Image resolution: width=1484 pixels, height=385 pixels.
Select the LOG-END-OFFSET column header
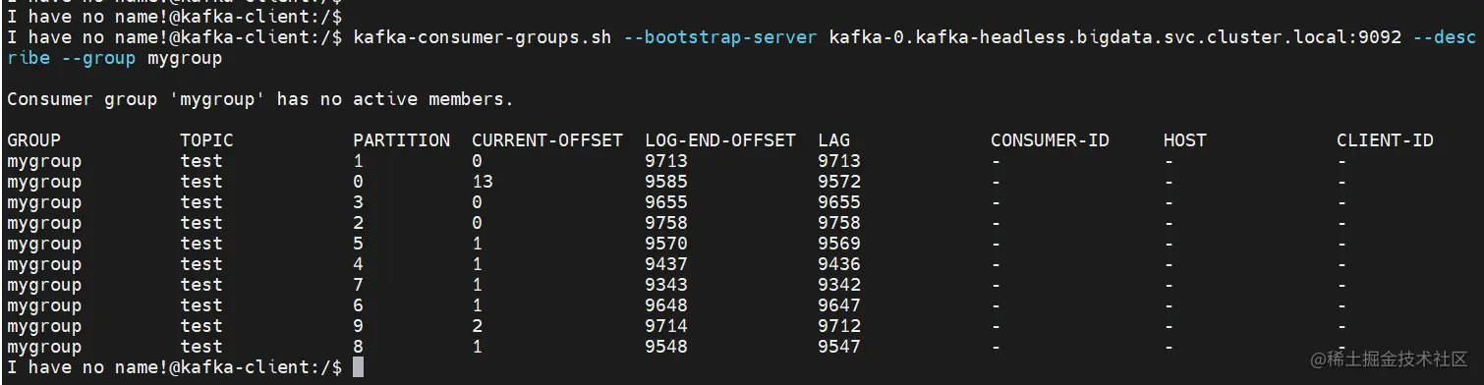(x=720, y=140)
